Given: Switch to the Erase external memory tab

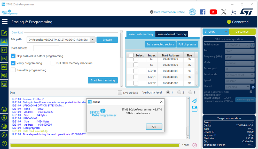Looking at the screenshot, I should coord(172,34).
